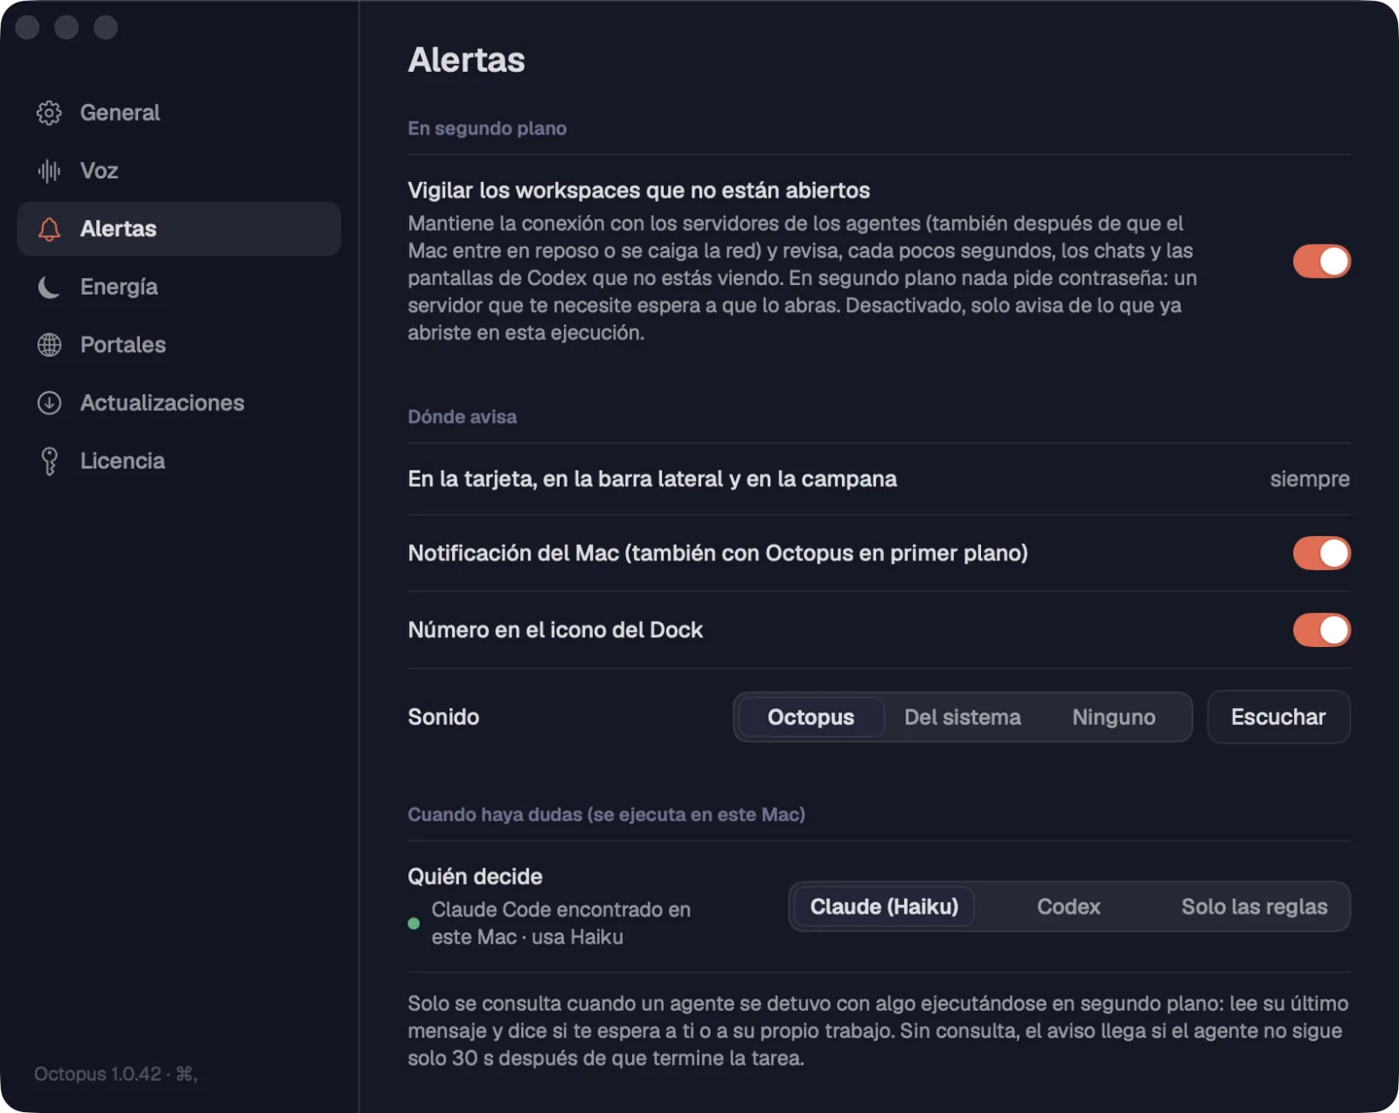Screen dimensions: 1399x1113
Task: Click the 'siempre' value text
Action: tap(1309, 479)
